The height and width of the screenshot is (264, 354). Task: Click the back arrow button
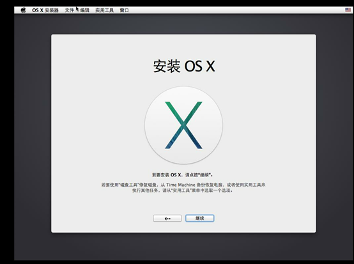click(x=167, y=218)
